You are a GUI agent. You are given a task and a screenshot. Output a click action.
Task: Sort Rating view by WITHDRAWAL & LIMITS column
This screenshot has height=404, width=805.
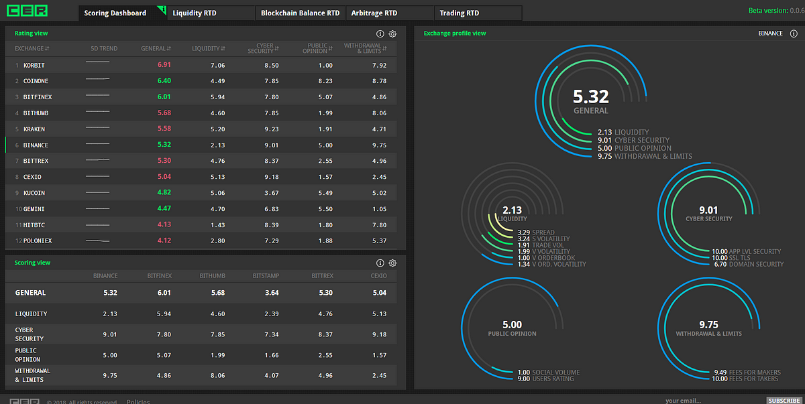coord(366,48)
